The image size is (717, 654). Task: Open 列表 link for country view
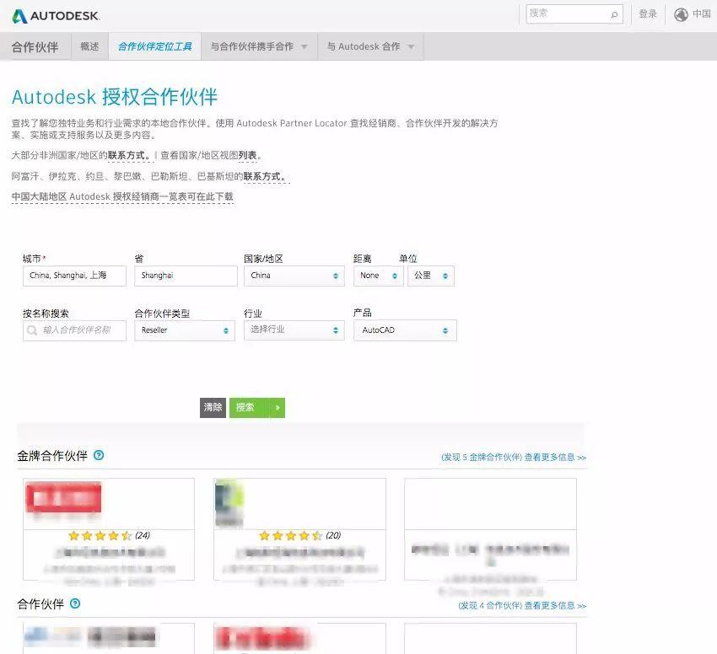coord(247,155)
